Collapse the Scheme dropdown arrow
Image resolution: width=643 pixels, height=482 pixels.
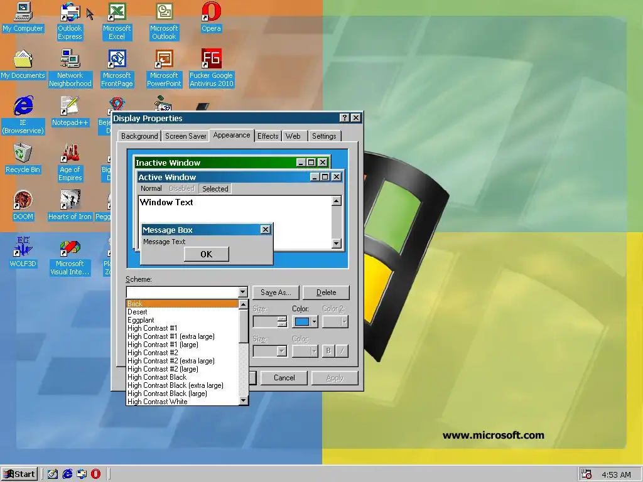(243, 292)
